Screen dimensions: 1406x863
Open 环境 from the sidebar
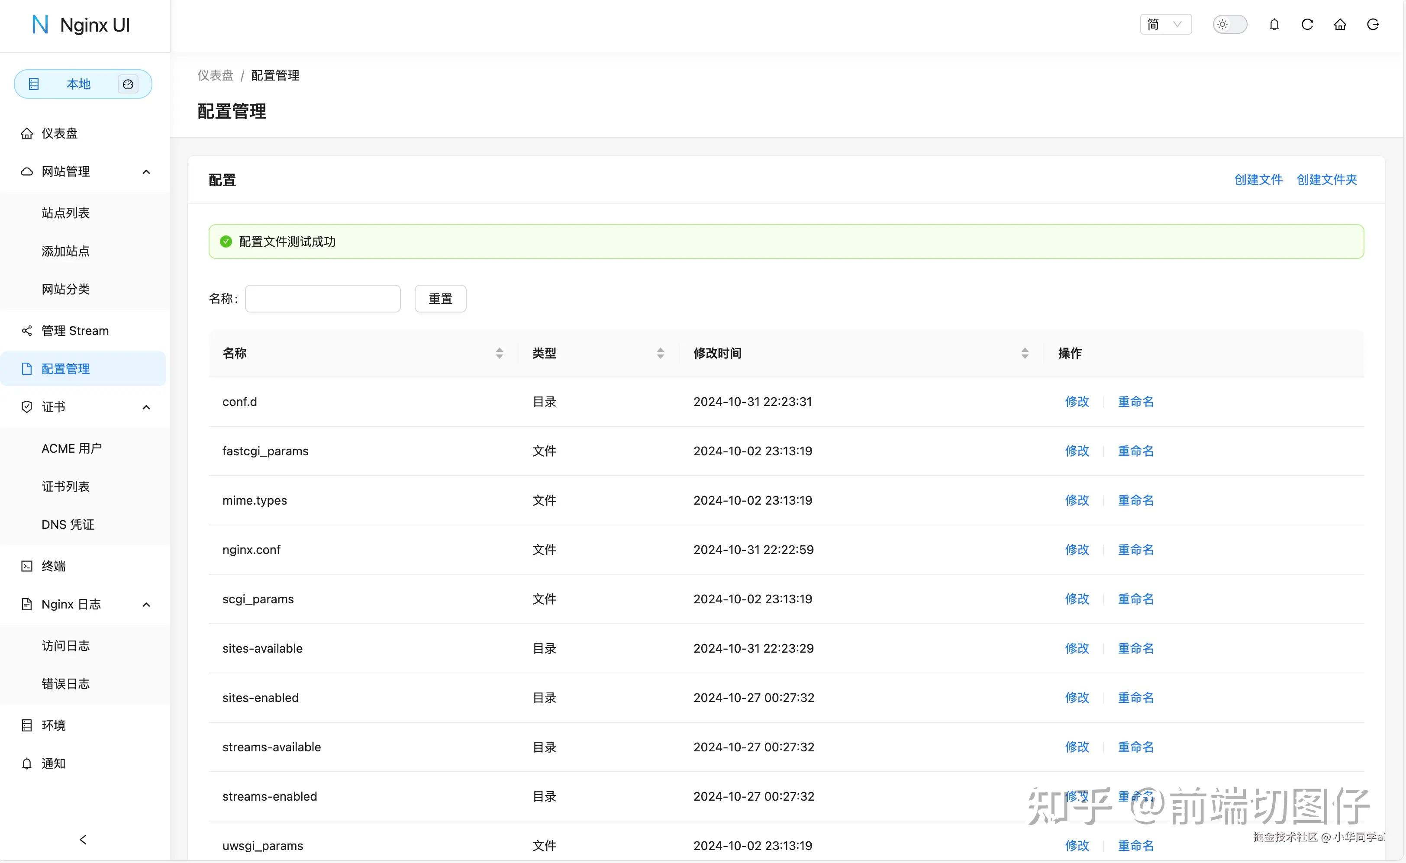[54, 725]
